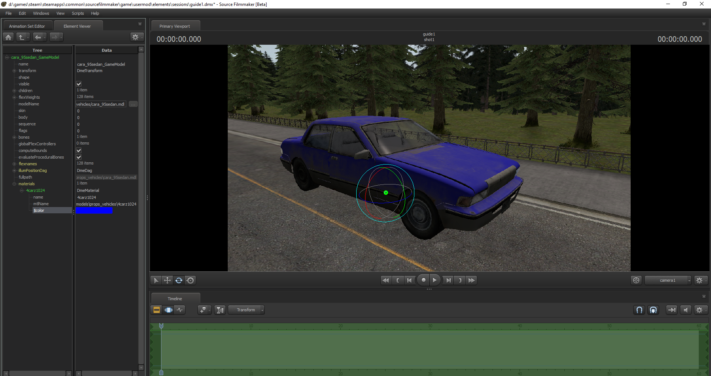The width and height of the screenshot is (711, 376).
Task: Toggle snap-to-frame magnet
Action: coord(653,310)
